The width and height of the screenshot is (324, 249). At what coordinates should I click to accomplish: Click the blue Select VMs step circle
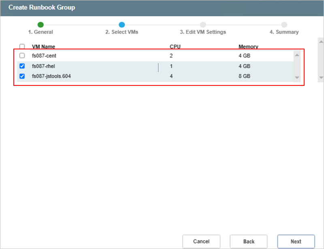pos(122,25)
